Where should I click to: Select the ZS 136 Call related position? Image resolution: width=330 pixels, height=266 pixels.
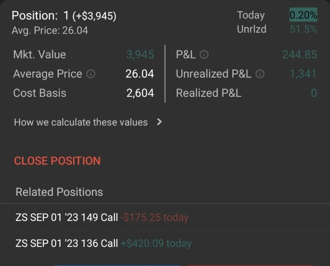(x=67, y=243)
